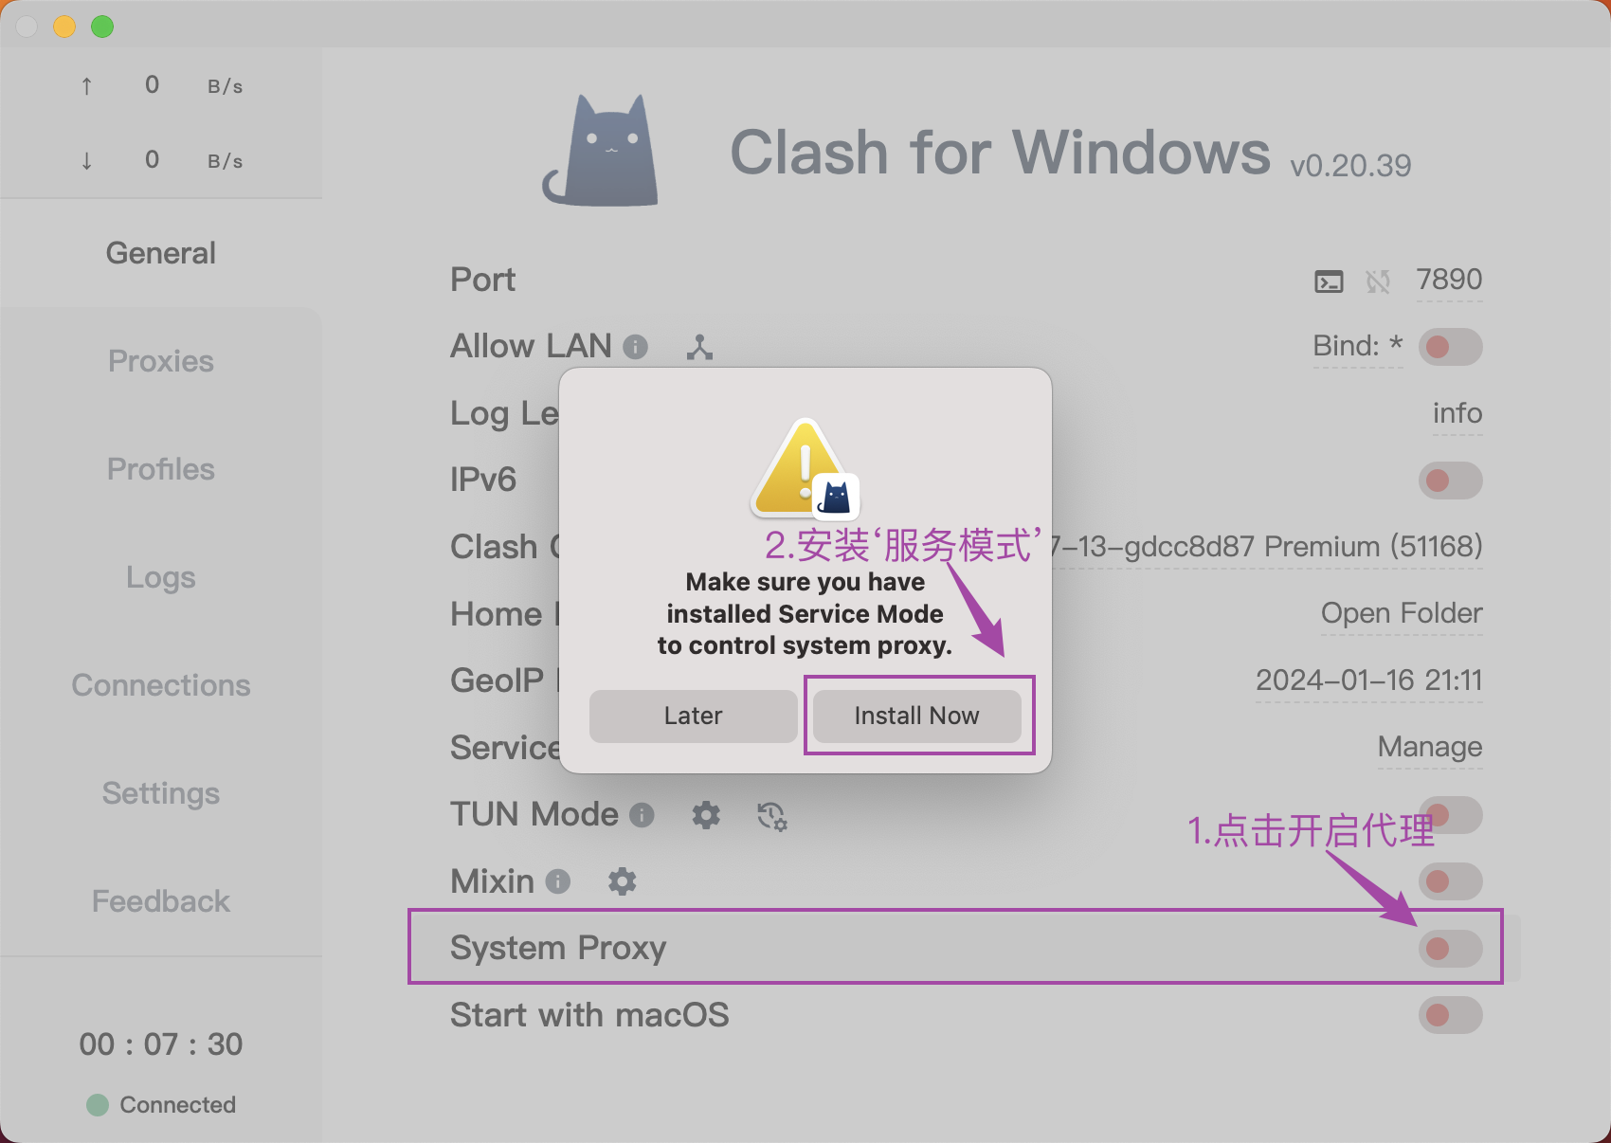1611x1143 pixels.
Task: Click the info icon next to Allow LAN
Action: tap(635, 347)
